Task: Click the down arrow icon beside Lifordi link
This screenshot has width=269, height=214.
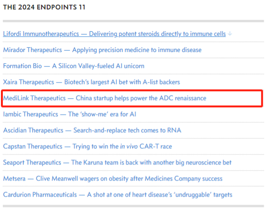Action: click(230, 34)
